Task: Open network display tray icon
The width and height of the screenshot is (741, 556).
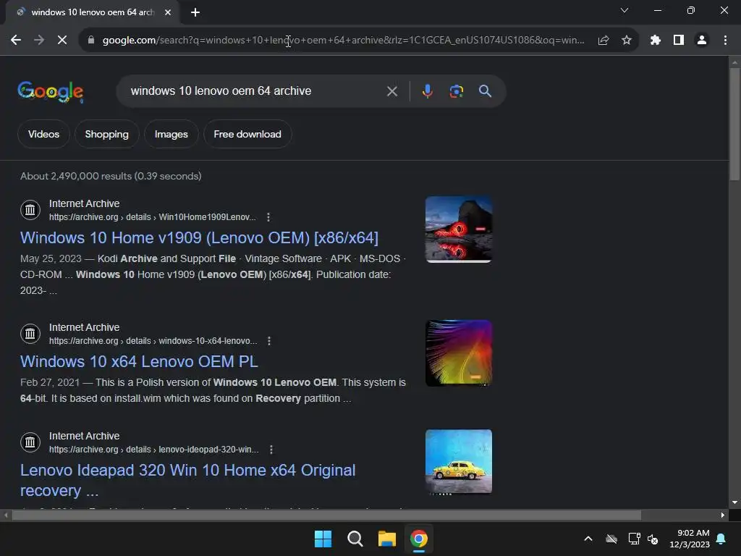Action: (634, 539)
